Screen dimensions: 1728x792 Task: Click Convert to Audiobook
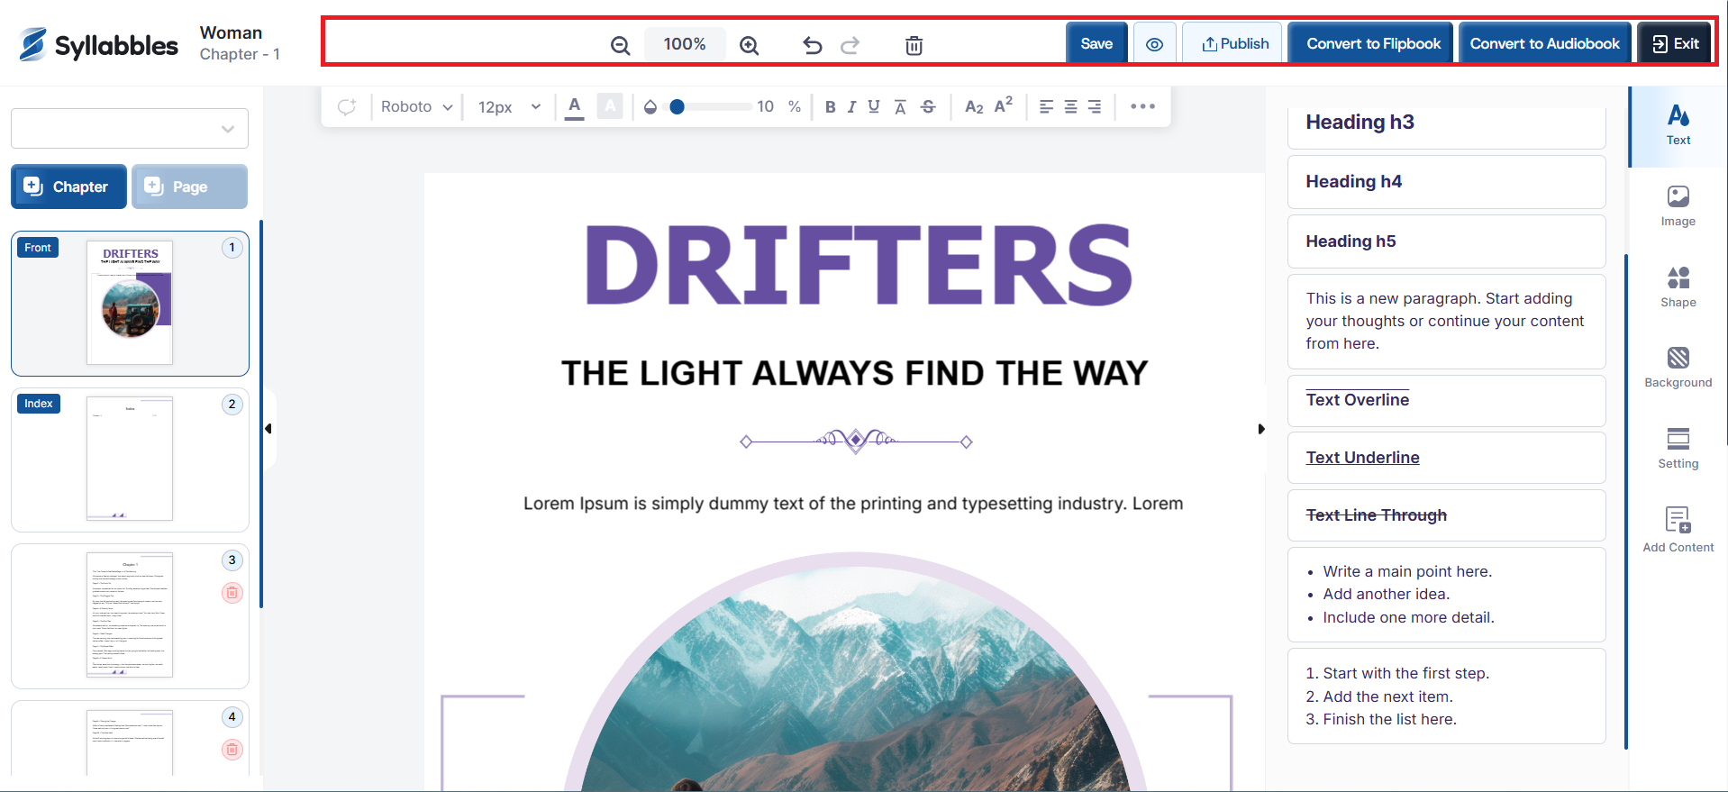point(1544,44)
